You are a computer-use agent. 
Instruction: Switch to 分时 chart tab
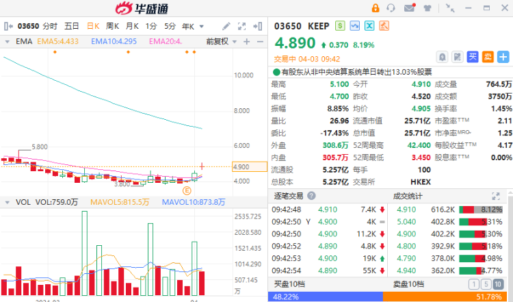[x=50, y=26]
